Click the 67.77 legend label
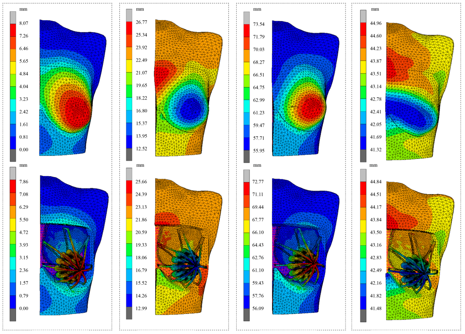465x334 pixels. tap(259, 220)
